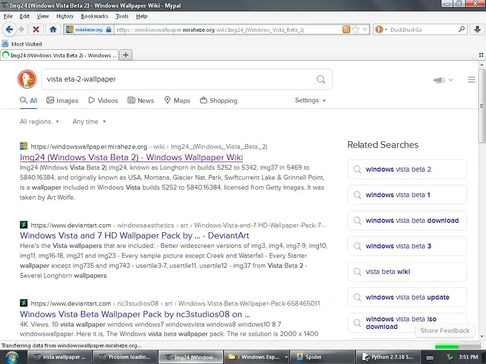Click the DeviantArt icon of windowsaesthetics result
486x364 pixels.
pyautogui.click(x=24, y=225)
